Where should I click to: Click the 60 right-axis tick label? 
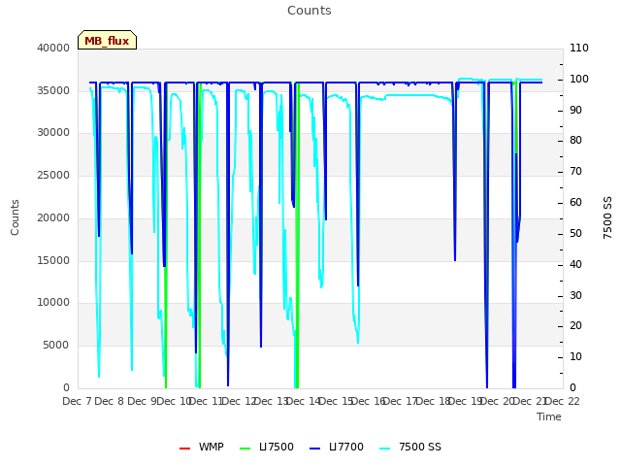point(575,203)
